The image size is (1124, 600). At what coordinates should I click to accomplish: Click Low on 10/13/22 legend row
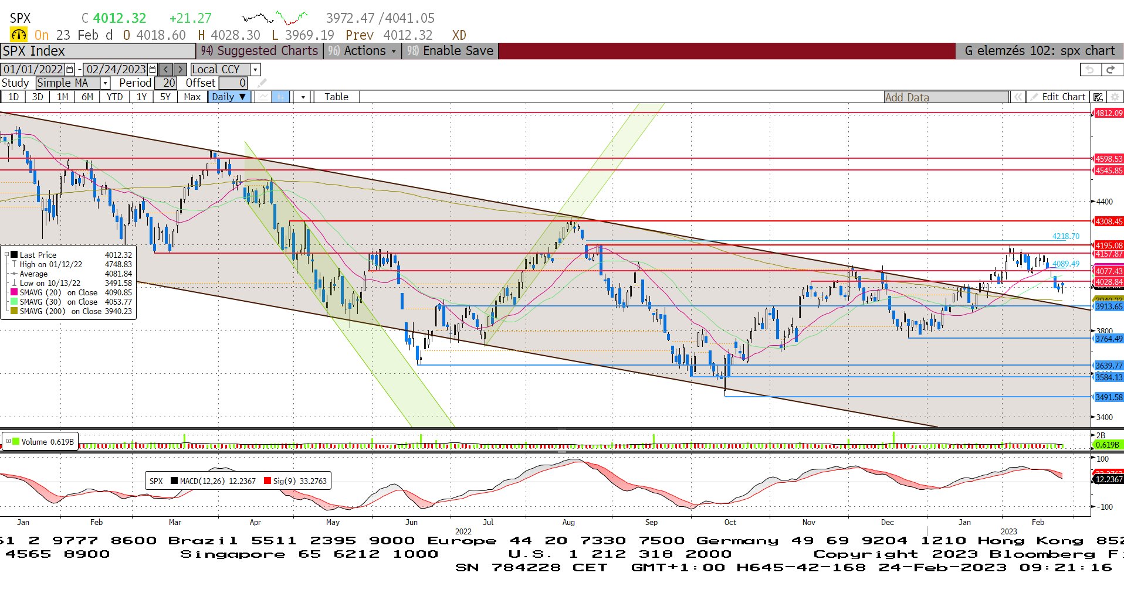click(x=72, y=283)
